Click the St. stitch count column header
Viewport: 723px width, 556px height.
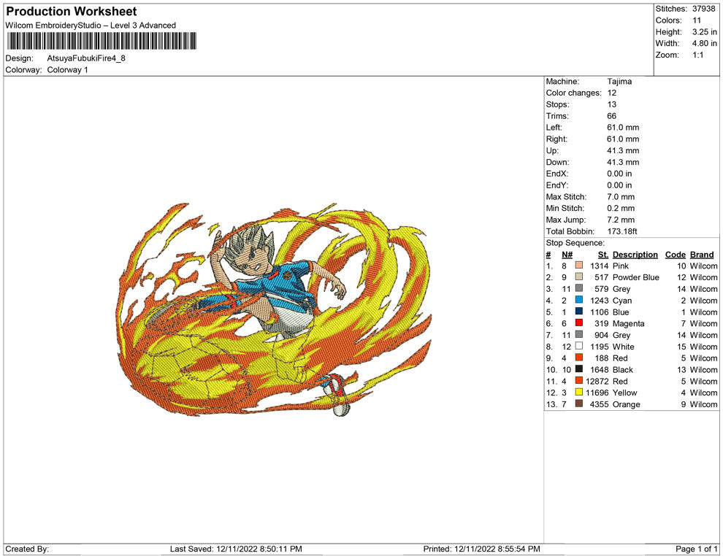point(602,255)
